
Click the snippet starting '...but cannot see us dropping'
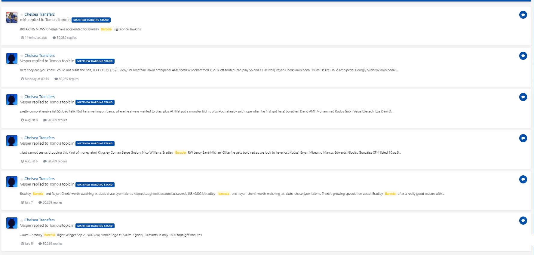210,153
